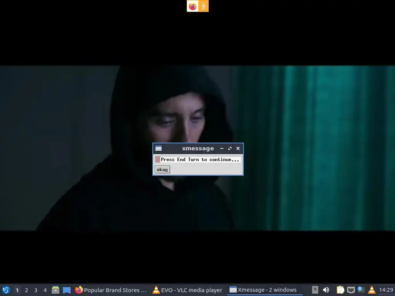
Task: Click the microphone sharing indicator at top
Action: [x=203, y=6]
